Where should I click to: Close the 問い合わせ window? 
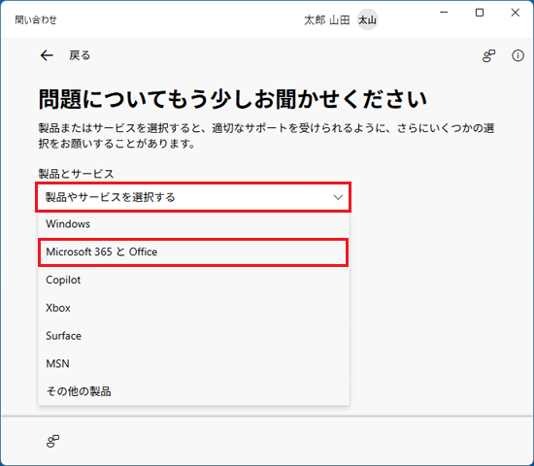pyautogui.click(x=516, y=13)
